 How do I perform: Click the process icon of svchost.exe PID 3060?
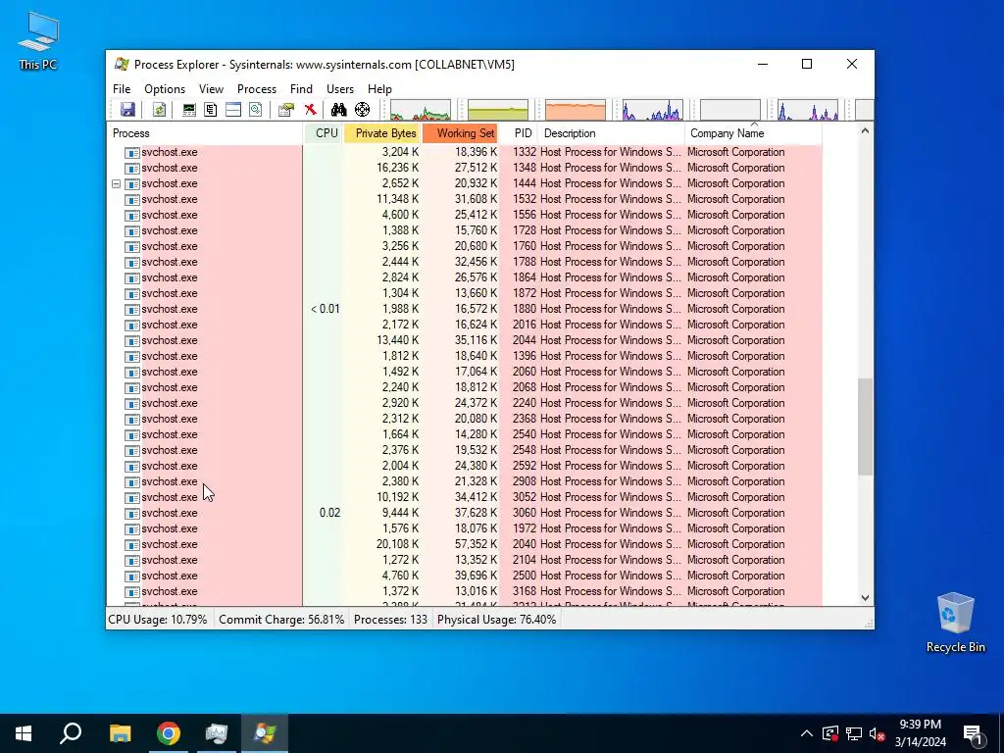(132, 514)
